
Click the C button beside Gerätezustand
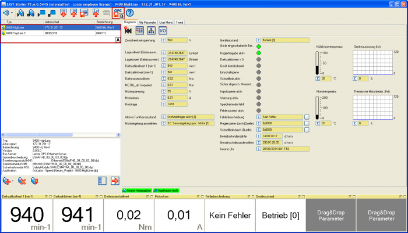click(258, 40)
